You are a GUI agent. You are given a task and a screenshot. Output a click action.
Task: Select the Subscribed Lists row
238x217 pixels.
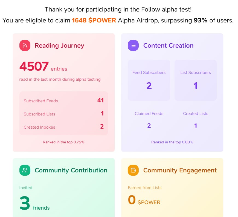(x=63, y=114)
